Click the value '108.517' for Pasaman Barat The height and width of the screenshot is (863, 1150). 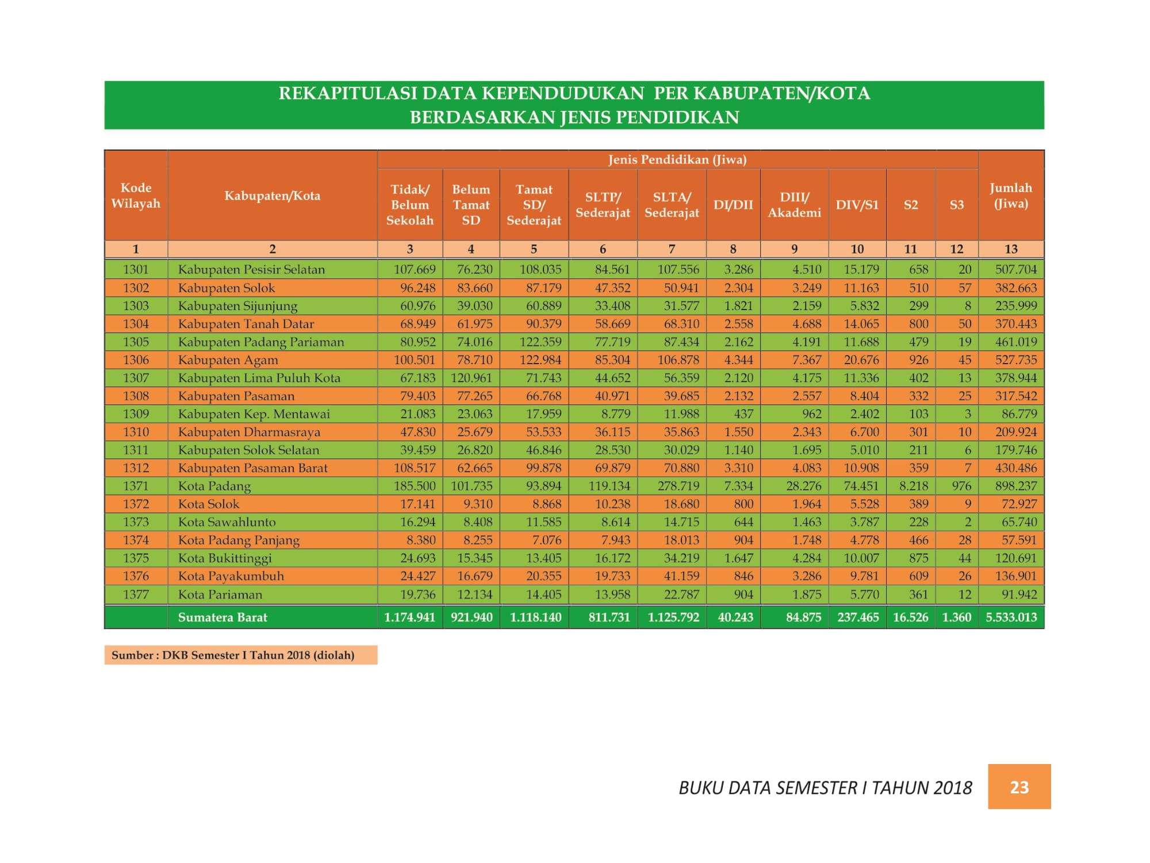pyautogui.click(x=415, y=468)
